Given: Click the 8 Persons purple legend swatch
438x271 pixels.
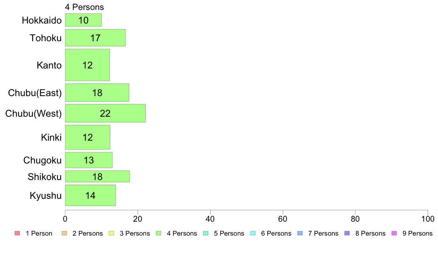Looking at the screenshot, I should 347,233.
